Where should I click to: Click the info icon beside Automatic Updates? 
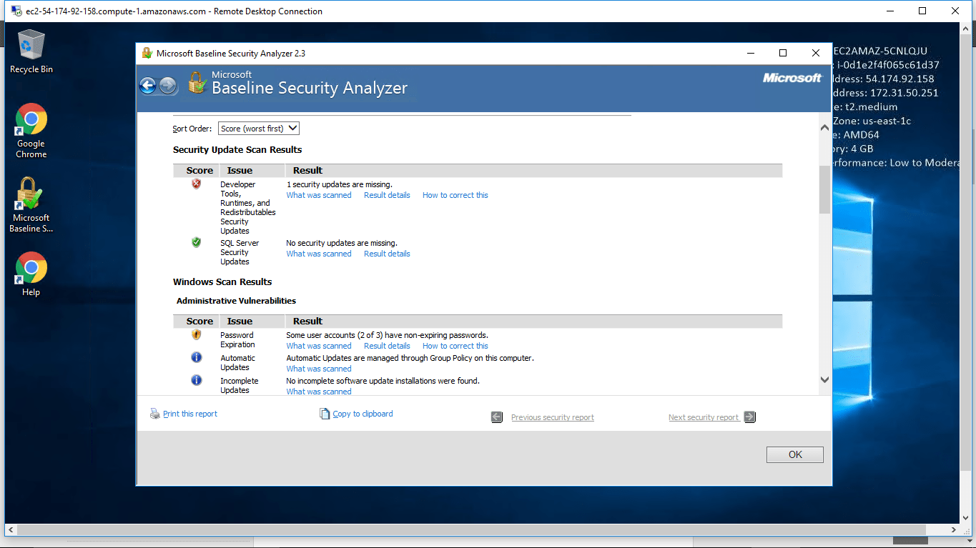[x=196, y=357]
